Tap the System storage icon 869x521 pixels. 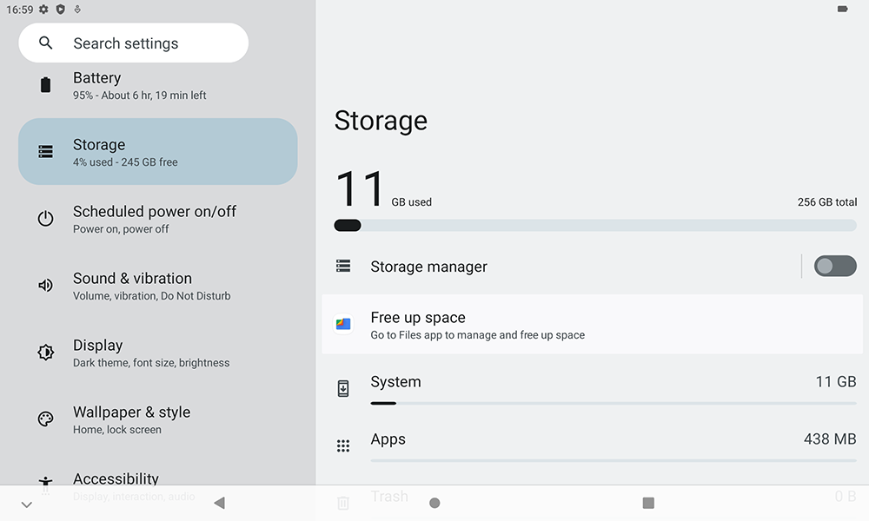click(x=343, y=389)
